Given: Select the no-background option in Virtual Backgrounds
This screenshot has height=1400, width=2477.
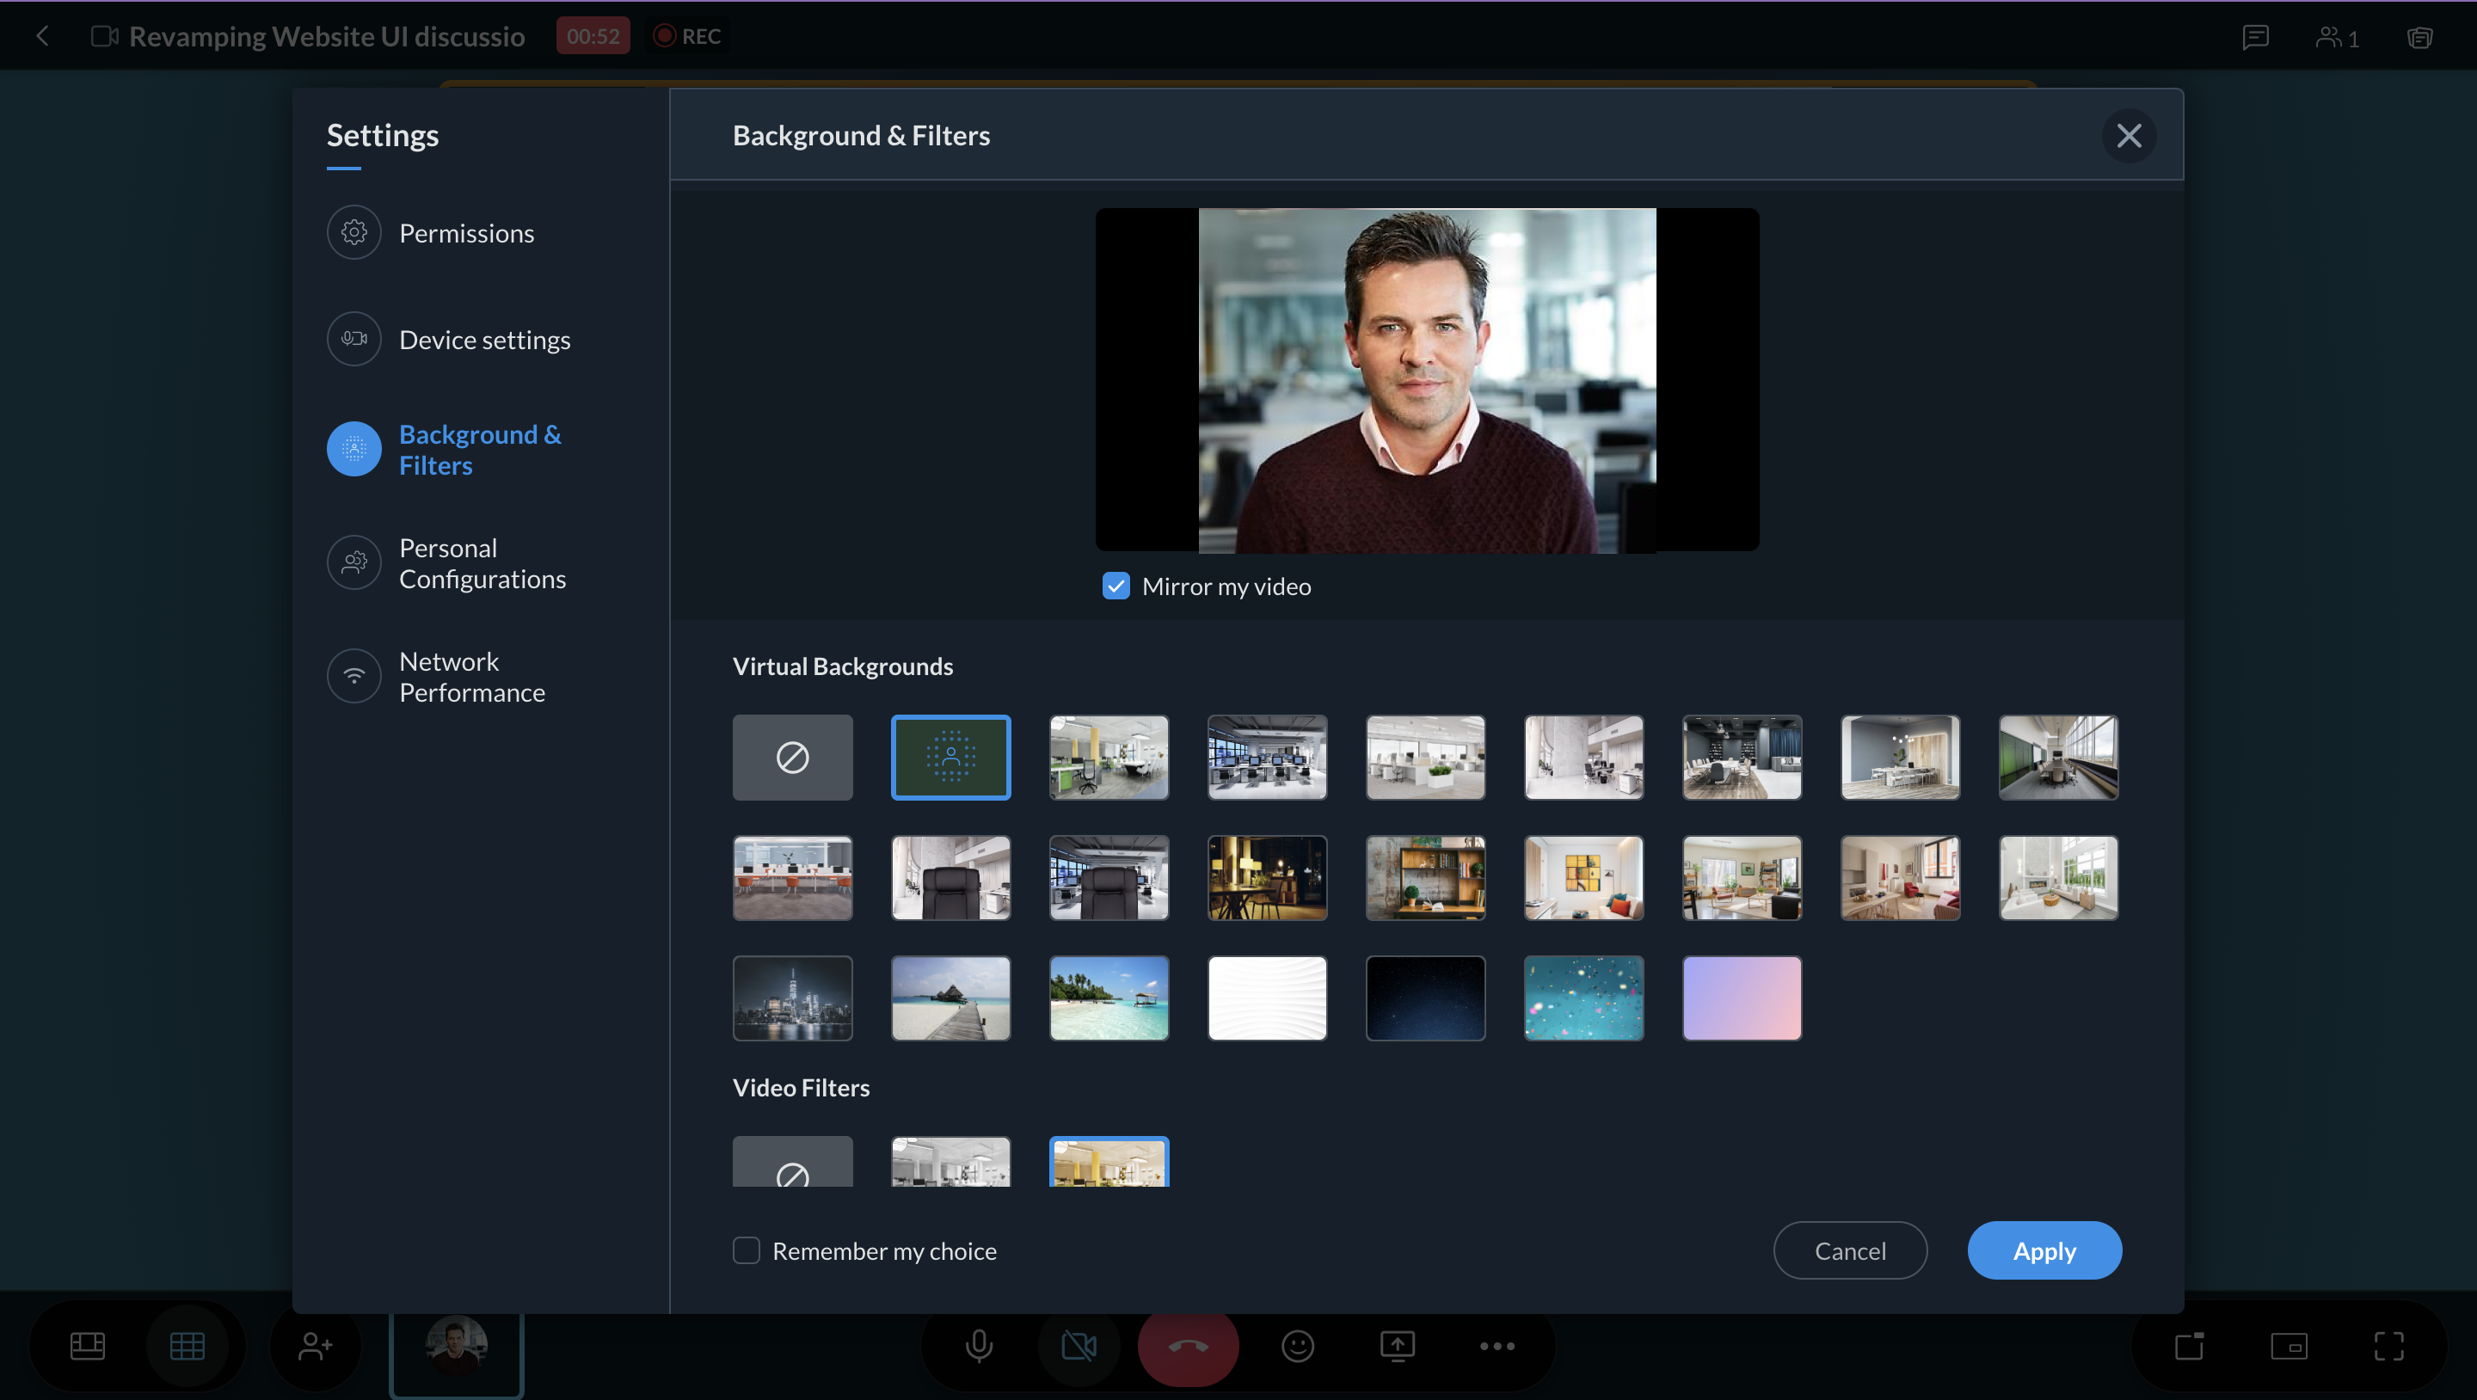Looking at the screenshot, I should coord(792,757).
